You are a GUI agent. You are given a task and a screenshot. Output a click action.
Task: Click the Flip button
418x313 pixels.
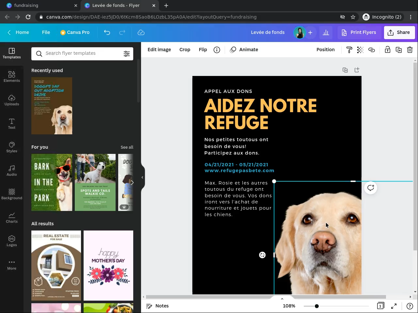point(203,50)
